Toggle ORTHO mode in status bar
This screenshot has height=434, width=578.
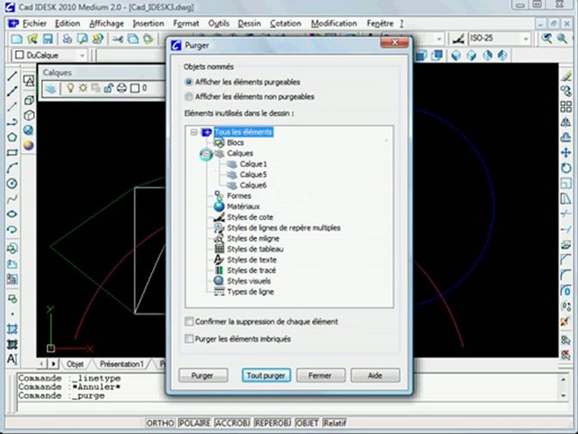(160, 423)
